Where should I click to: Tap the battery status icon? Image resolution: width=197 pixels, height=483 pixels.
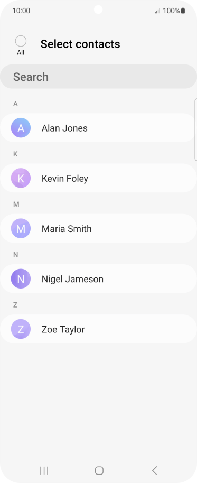point(183,11)
